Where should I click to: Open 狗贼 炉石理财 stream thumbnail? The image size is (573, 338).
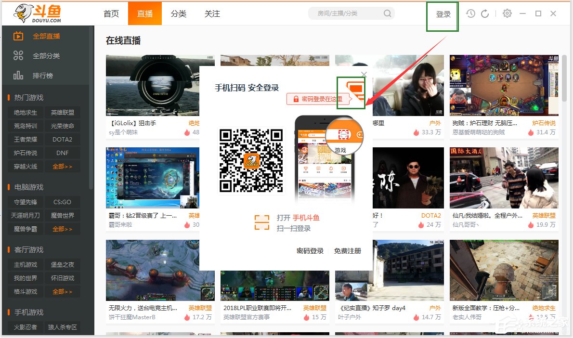[x=504, y=86]
